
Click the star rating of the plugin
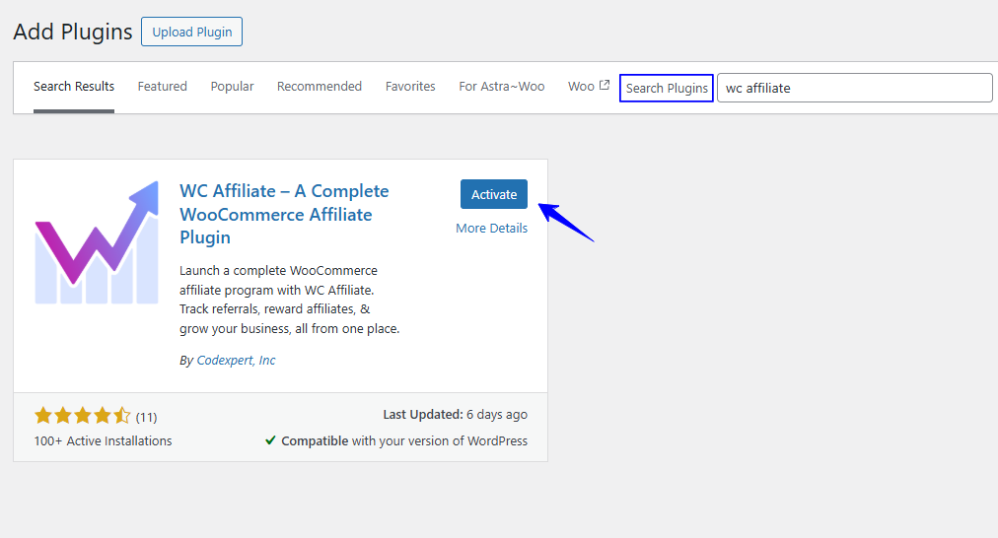click(83, 417)
